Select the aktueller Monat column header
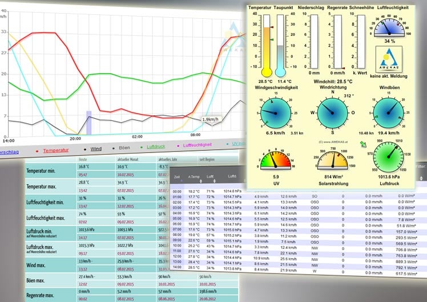427x302 pixels. [x=128, y=159]
